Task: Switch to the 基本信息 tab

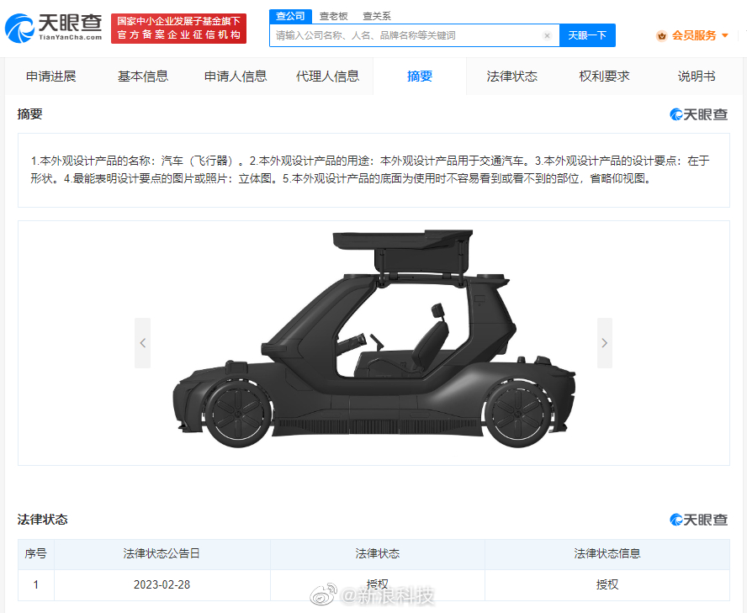Action: pyautogui.click(x=143, y=77)
